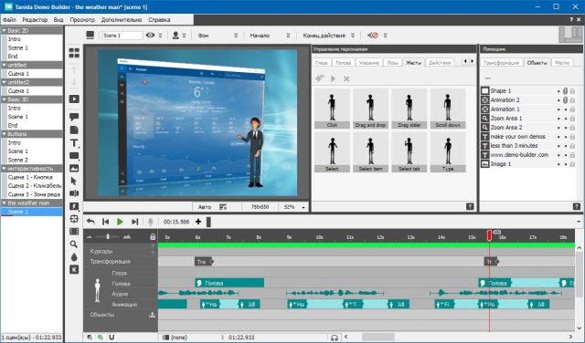Select the cursor arrow tool
This screenshot has width=585, height=343.
pyautogui.click(x=74, y=181)
